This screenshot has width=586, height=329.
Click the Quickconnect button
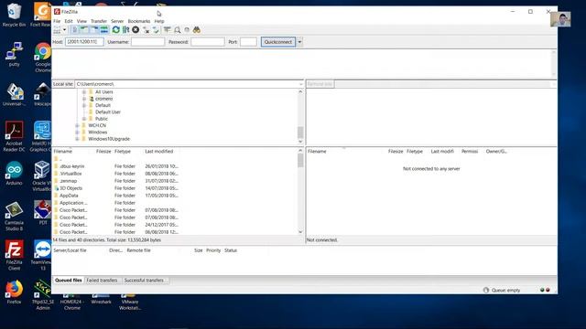[x=278, y=42]
